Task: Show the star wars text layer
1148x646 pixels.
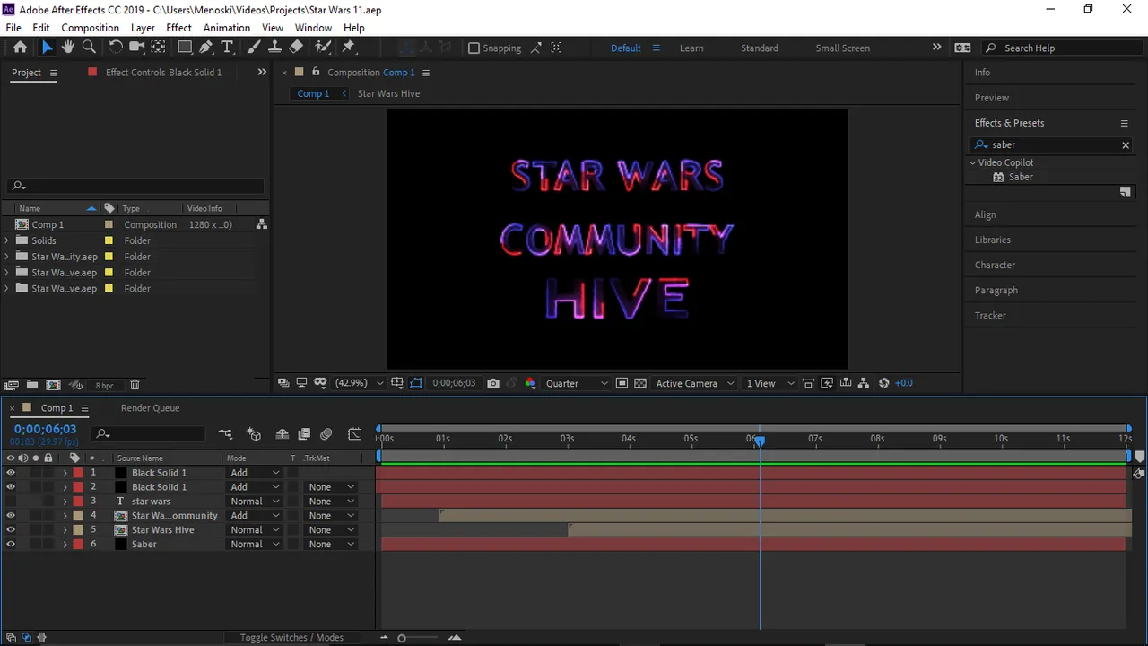Action: 11,502
